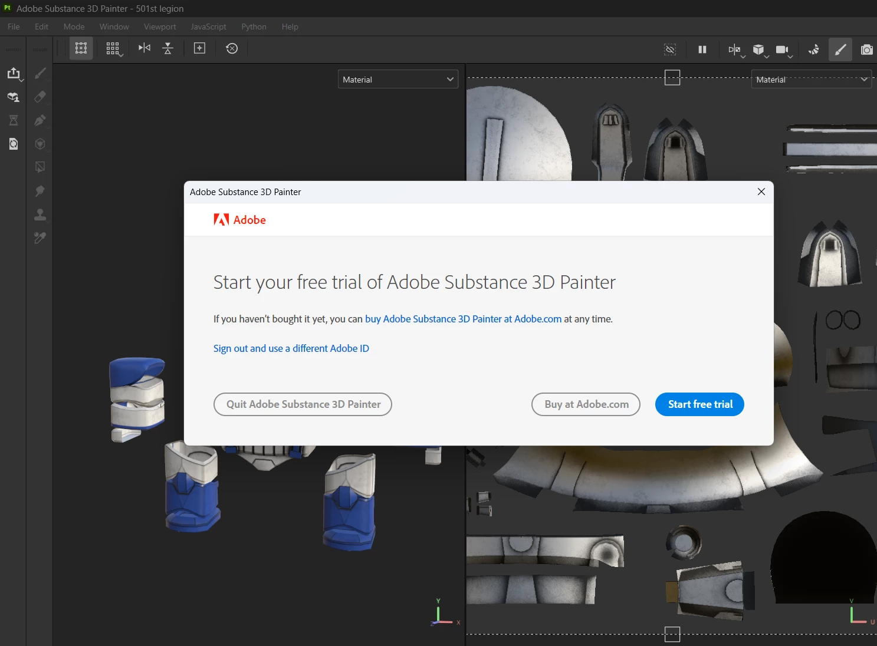The width and height of the screenshot is (877, 646).
Task: Select the Eraser tool
Action: (x=40, y=97)
